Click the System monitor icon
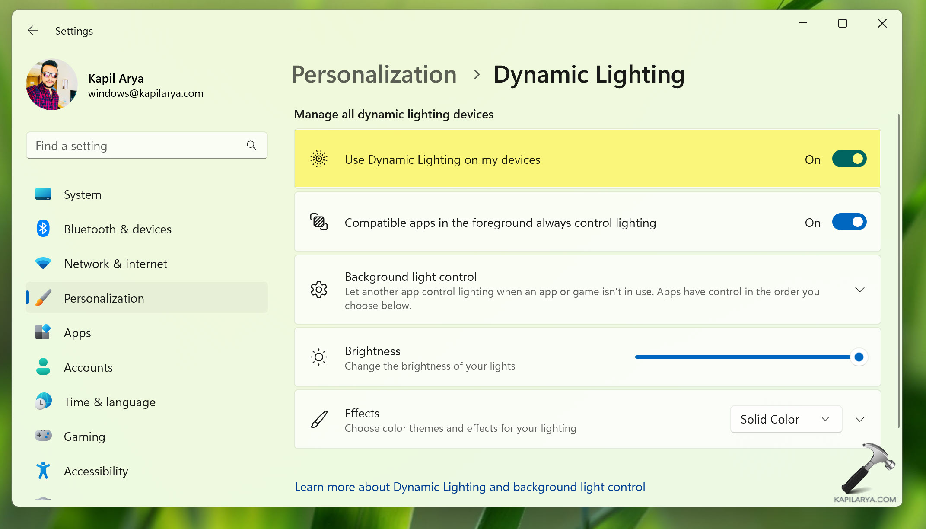 pos(43,194)
